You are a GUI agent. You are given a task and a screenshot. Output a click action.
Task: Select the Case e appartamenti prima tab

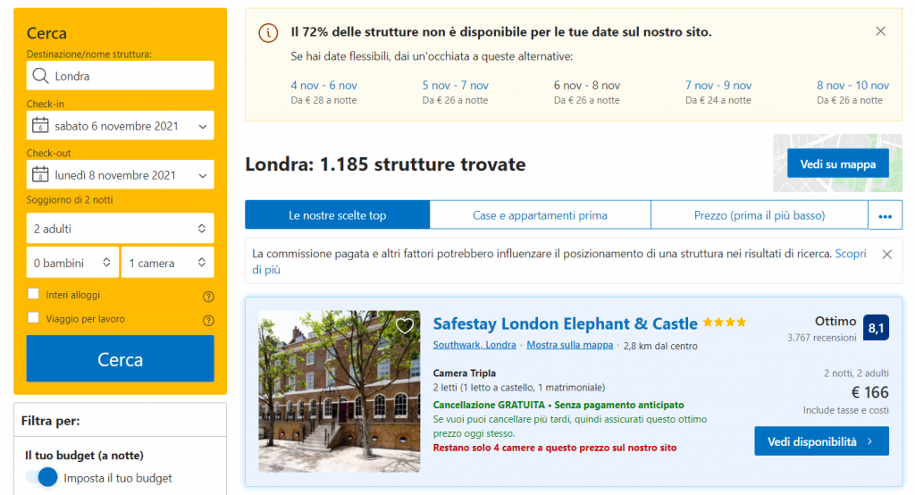click(x=540, y=215)
